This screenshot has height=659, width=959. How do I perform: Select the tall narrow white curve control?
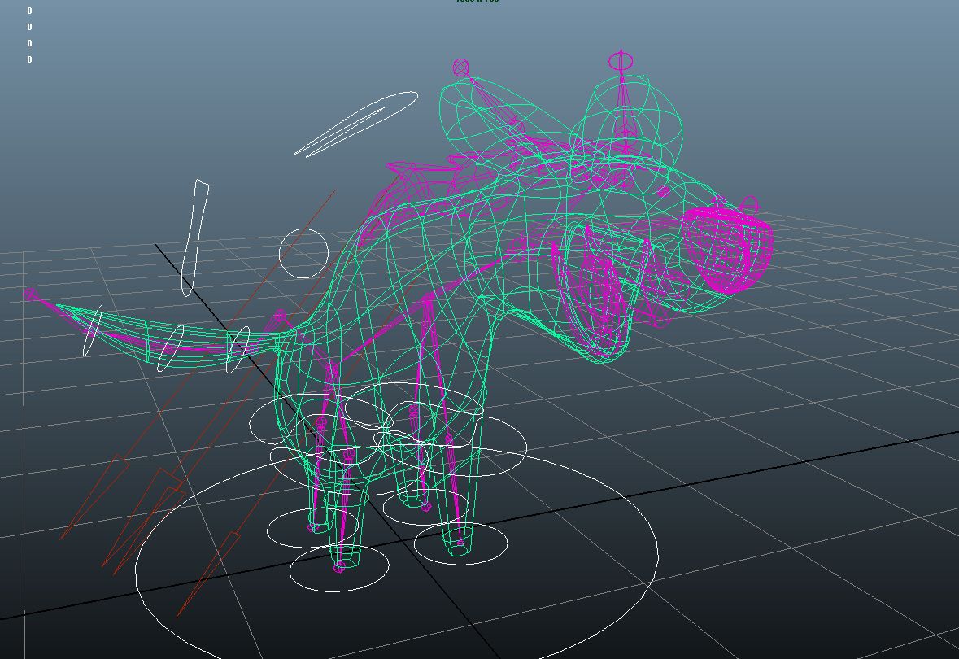pos(194,236)
